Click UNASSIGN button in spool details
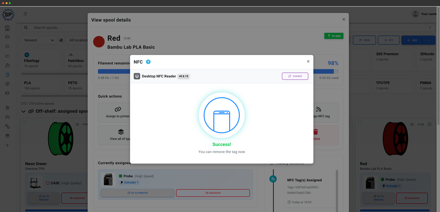 (213, 193)
